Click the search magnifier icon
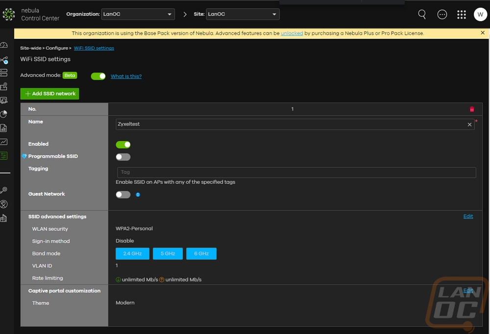This screenshot has width=490, height=334. coord(422,14)
